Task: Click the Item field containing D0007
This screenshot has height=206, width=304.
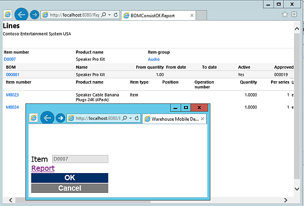Action: (x=80, y=159)
